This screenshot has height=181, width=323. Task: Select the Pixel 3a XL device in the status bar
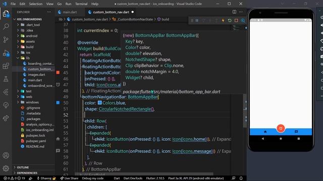pos(196,178)
